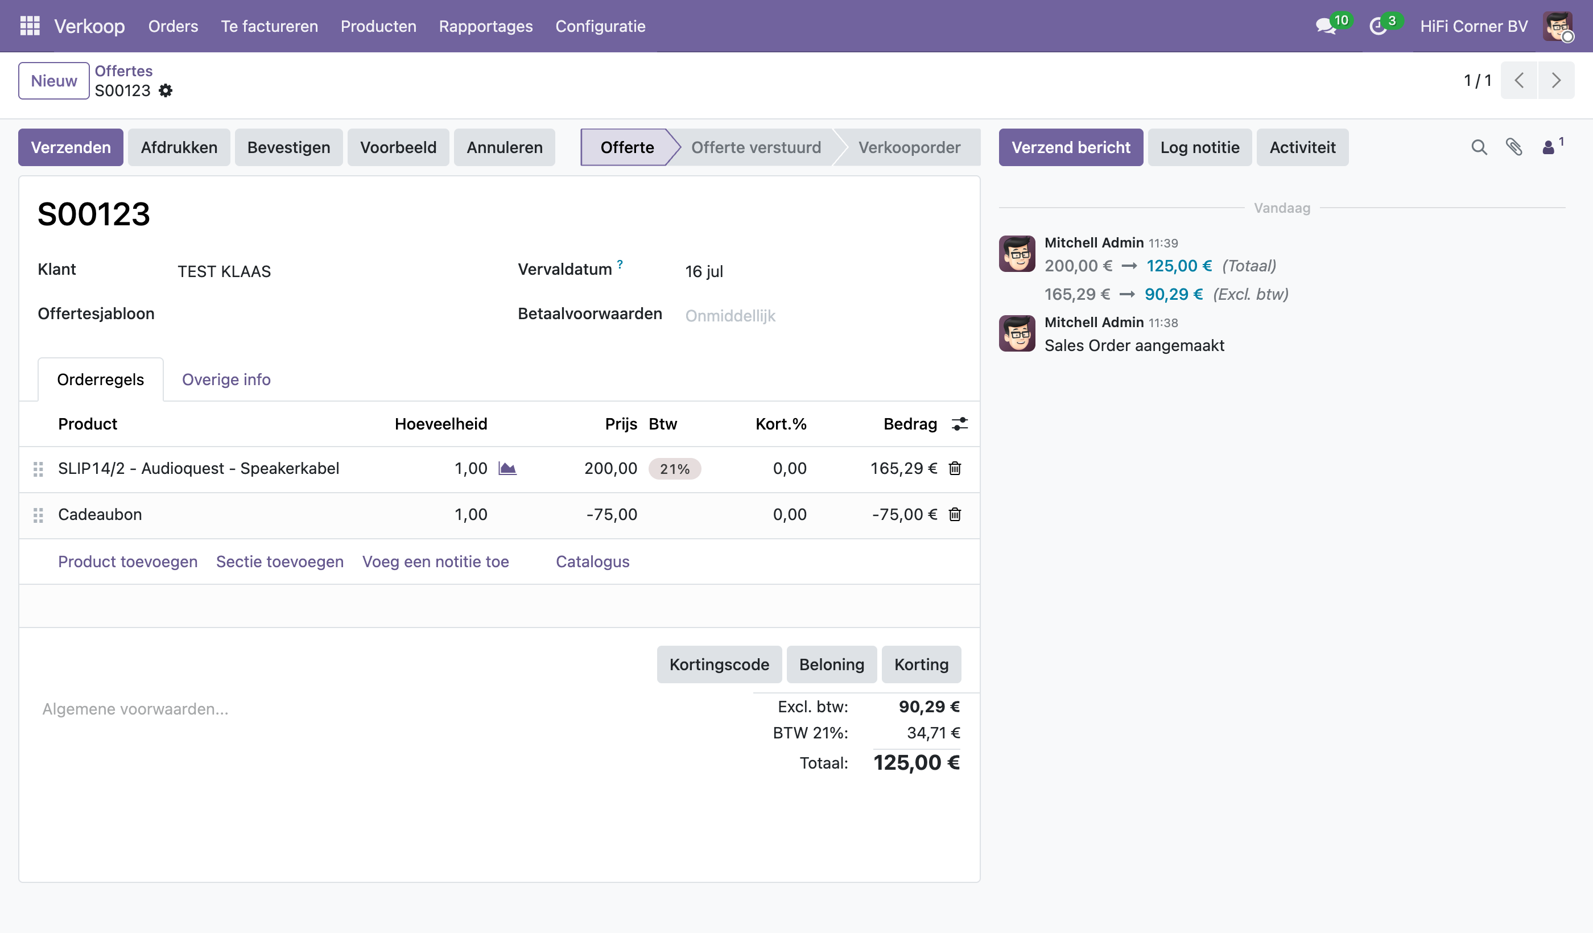1593x933 pixels.
Task: Open the discuss messages icon
Action: point(1326,26)
